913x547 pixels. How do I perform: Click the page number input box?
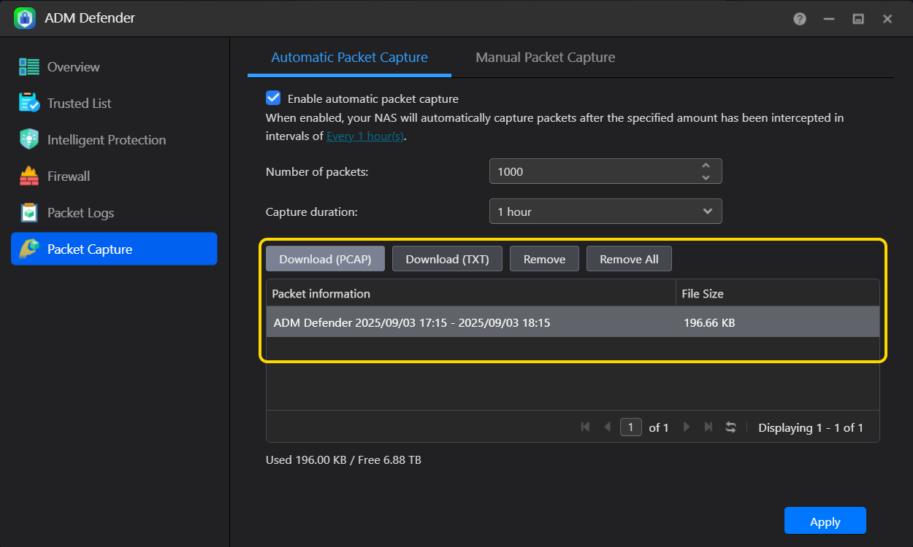click(x=631, y=427)
